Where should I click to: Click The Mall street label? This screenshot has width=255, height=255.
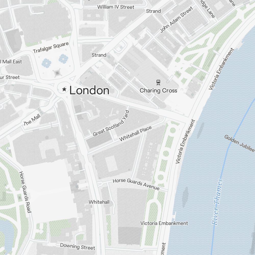coord(32,120)
